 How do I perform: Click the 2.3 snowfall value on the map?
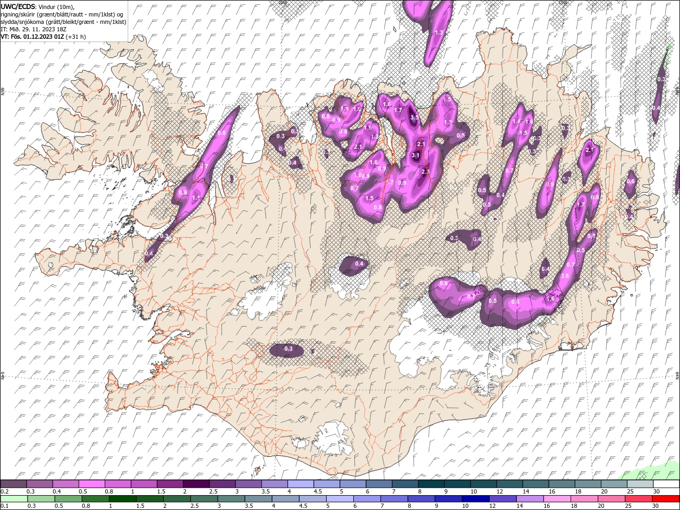click(425, 172)
